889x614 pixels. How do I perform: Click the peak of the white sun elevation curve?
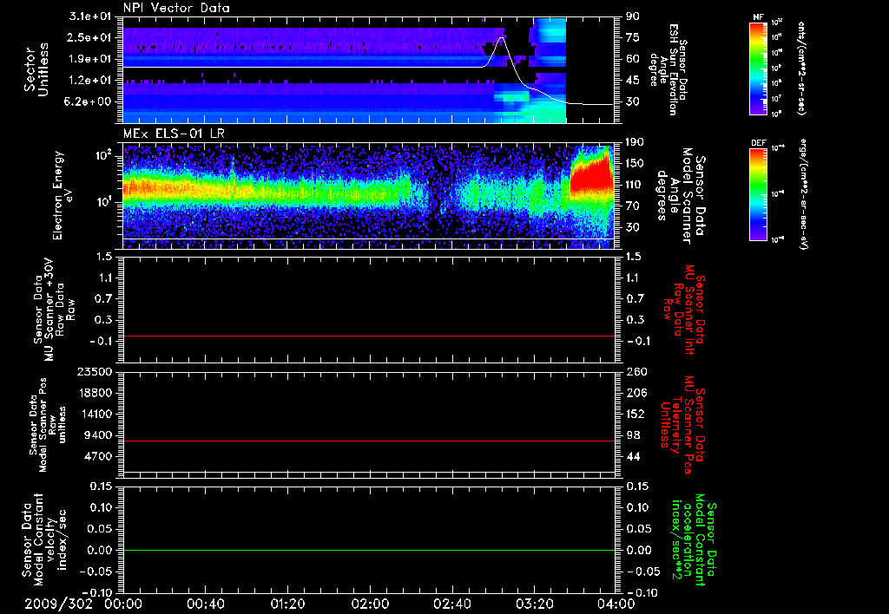(502, 38)
